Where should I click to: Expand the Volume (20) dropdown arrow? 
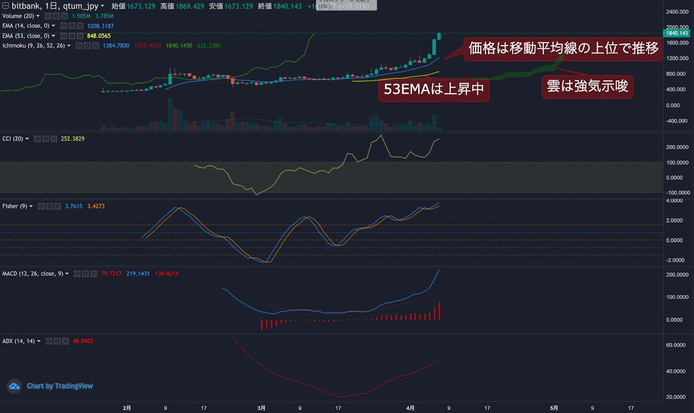click(38, 16)
